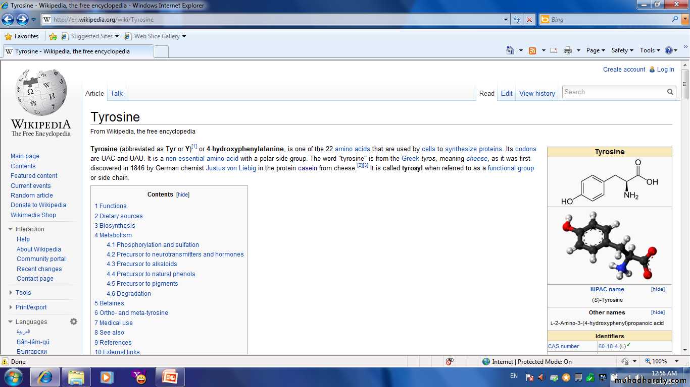Image resolution: width=690 pixels, height=387 pixels.
Task: Click the Print icon in command bar
Action: pos(568,50)
